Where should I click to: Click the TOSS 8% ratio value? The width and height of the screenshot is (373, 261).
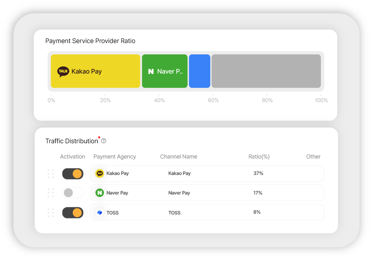point(257,212)
